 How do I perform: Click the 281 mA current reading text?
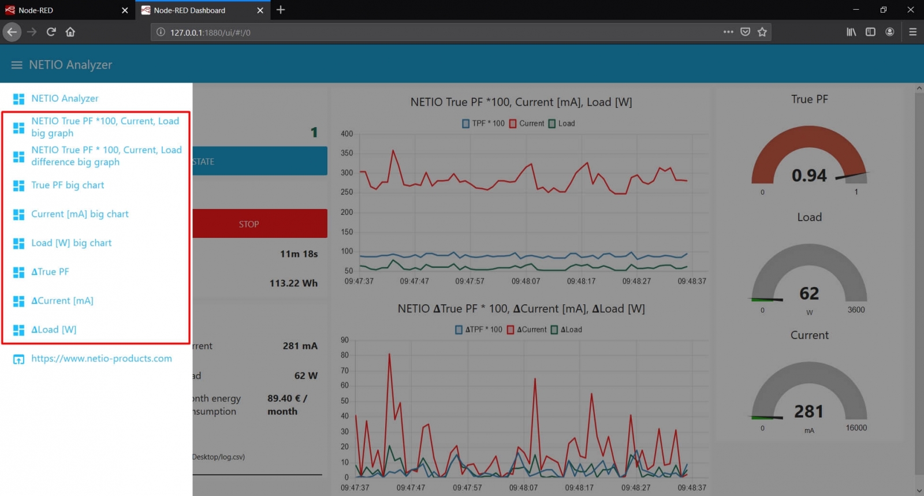[x=300, y=346]
